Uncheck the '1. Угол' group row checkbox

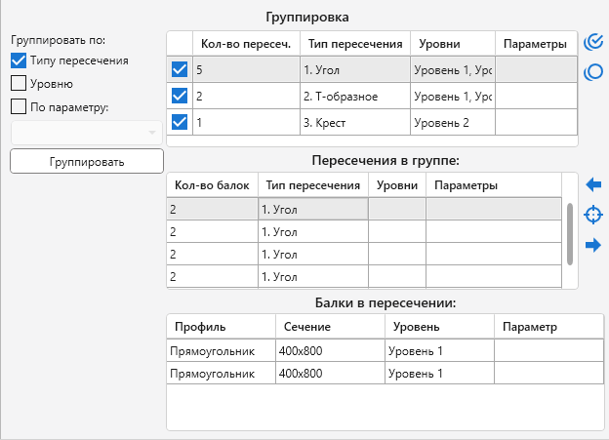(x=180, y=69)
